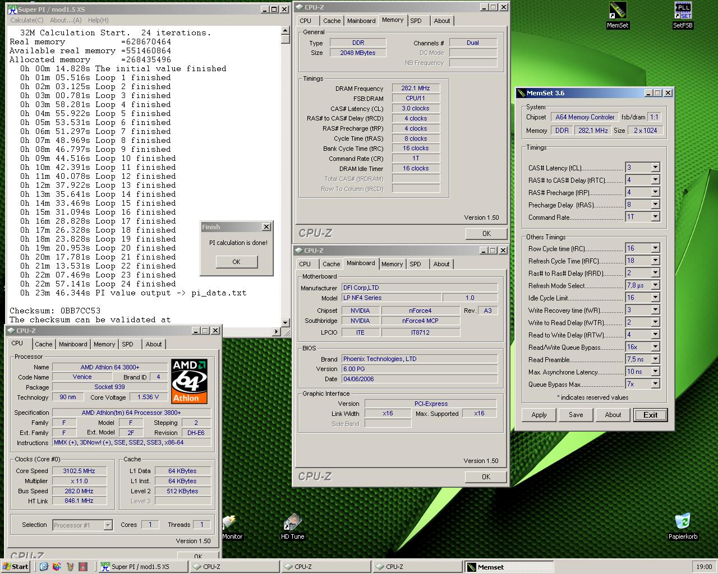The height and width of the screenshot is (574, 718).
Task: Open Refresh Mode Select dropdown
Action: tap(655, 285)
